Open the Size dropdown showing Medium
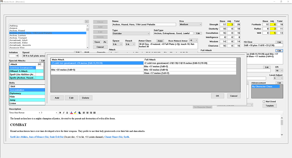The width and height of the screenshot is (292, 158). click(190, 24)
